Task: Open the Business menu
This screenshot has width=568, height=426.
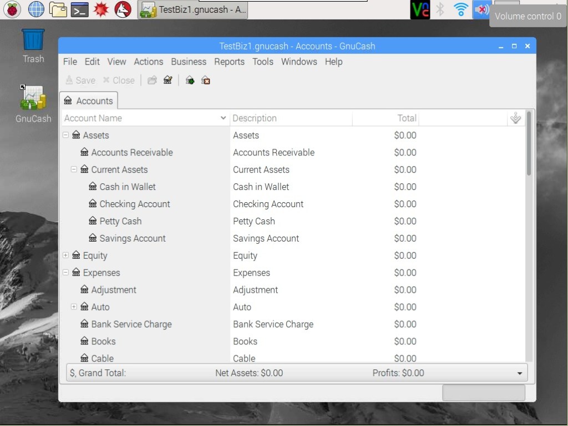Action: point(189,62)
